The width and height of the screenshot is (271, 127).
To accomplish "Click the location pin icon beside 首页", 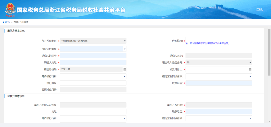I will coord(3,22).
